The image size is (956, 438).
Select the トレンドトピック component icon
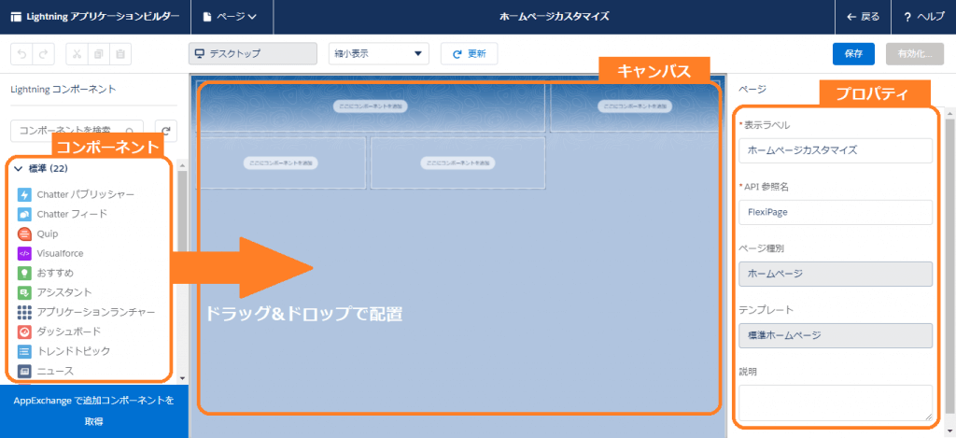pos(24,351)
